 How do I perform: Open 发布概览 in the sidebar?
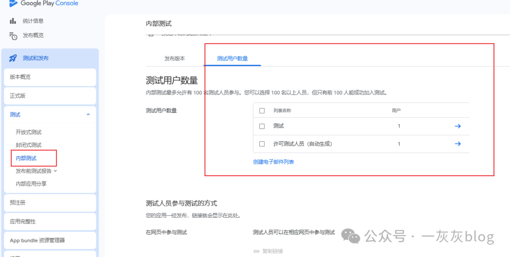[x=33, y=35]
